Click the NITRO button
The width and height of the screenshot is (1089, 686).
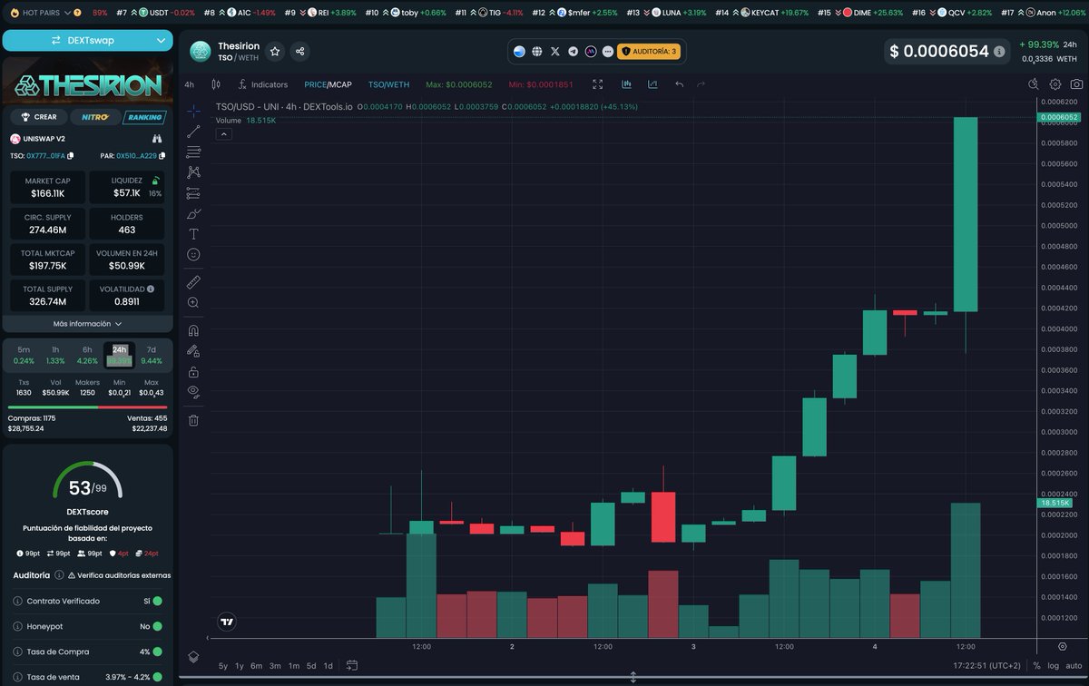[x=94, y=117]
